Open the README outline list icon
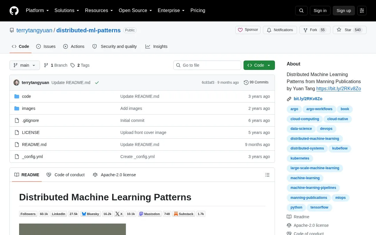The width and height of the screenshot is (376, 235). [267, 175]
